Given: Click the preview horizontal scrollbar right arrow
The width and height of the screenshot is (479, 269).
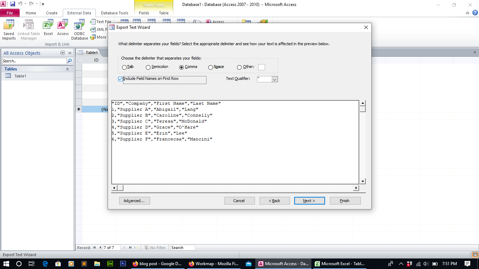Looking at the screenshot, I should pyautogui.click(x=356, y=188).
